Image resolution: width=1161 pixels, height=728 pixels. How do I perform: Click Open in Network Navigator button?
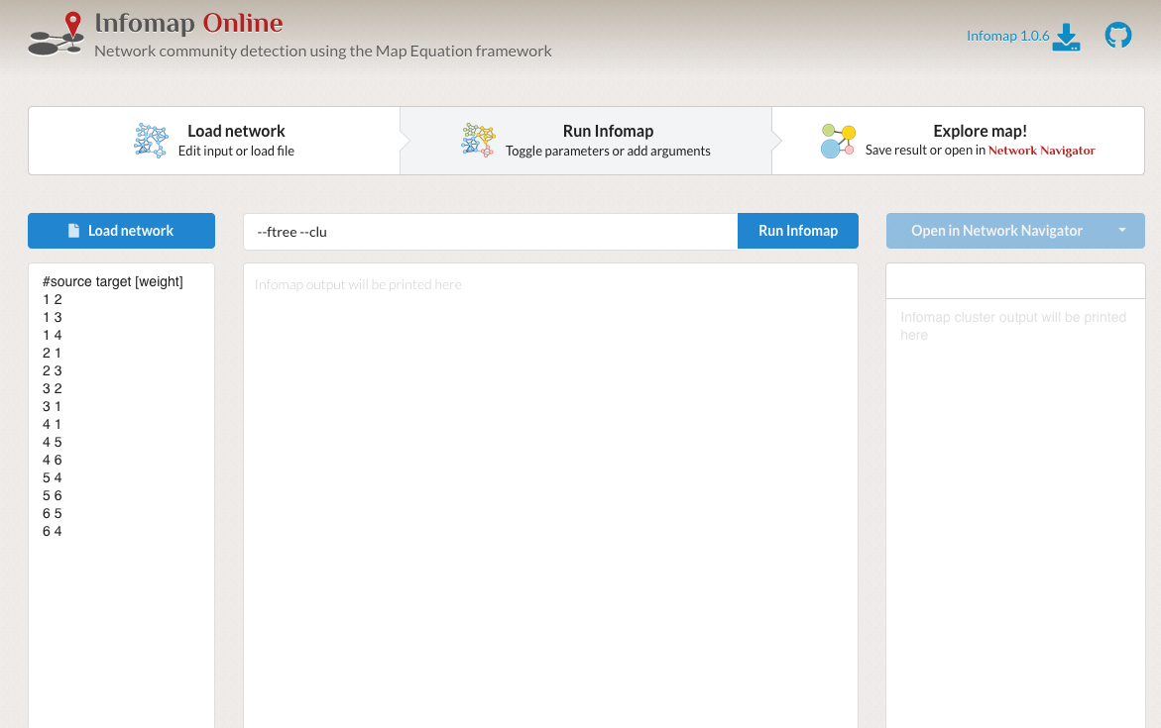[x=996, y=231]
